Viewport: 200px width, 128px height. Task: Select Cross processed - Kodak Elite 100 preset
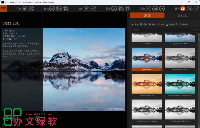tap(180, 84)
